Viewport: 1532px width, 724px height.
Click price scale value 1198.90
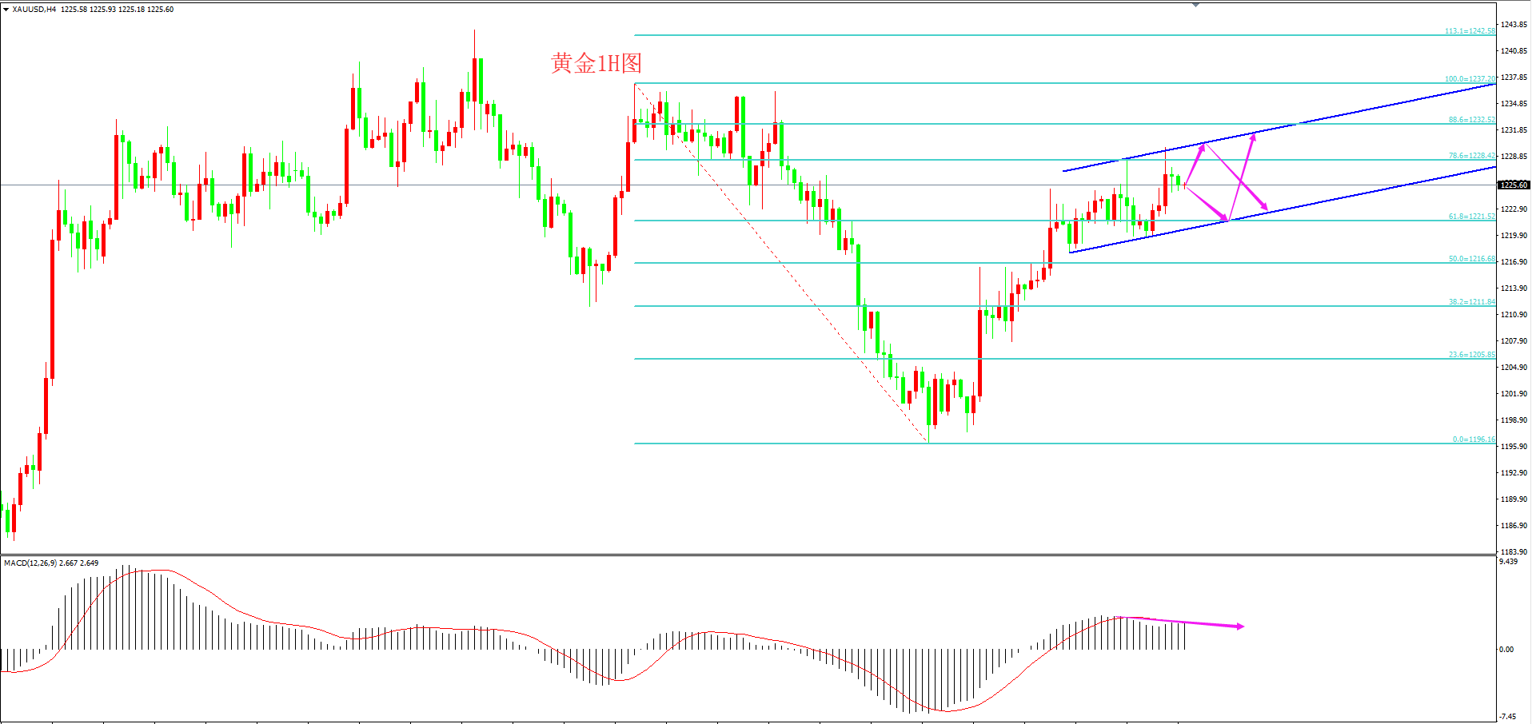1514,420
